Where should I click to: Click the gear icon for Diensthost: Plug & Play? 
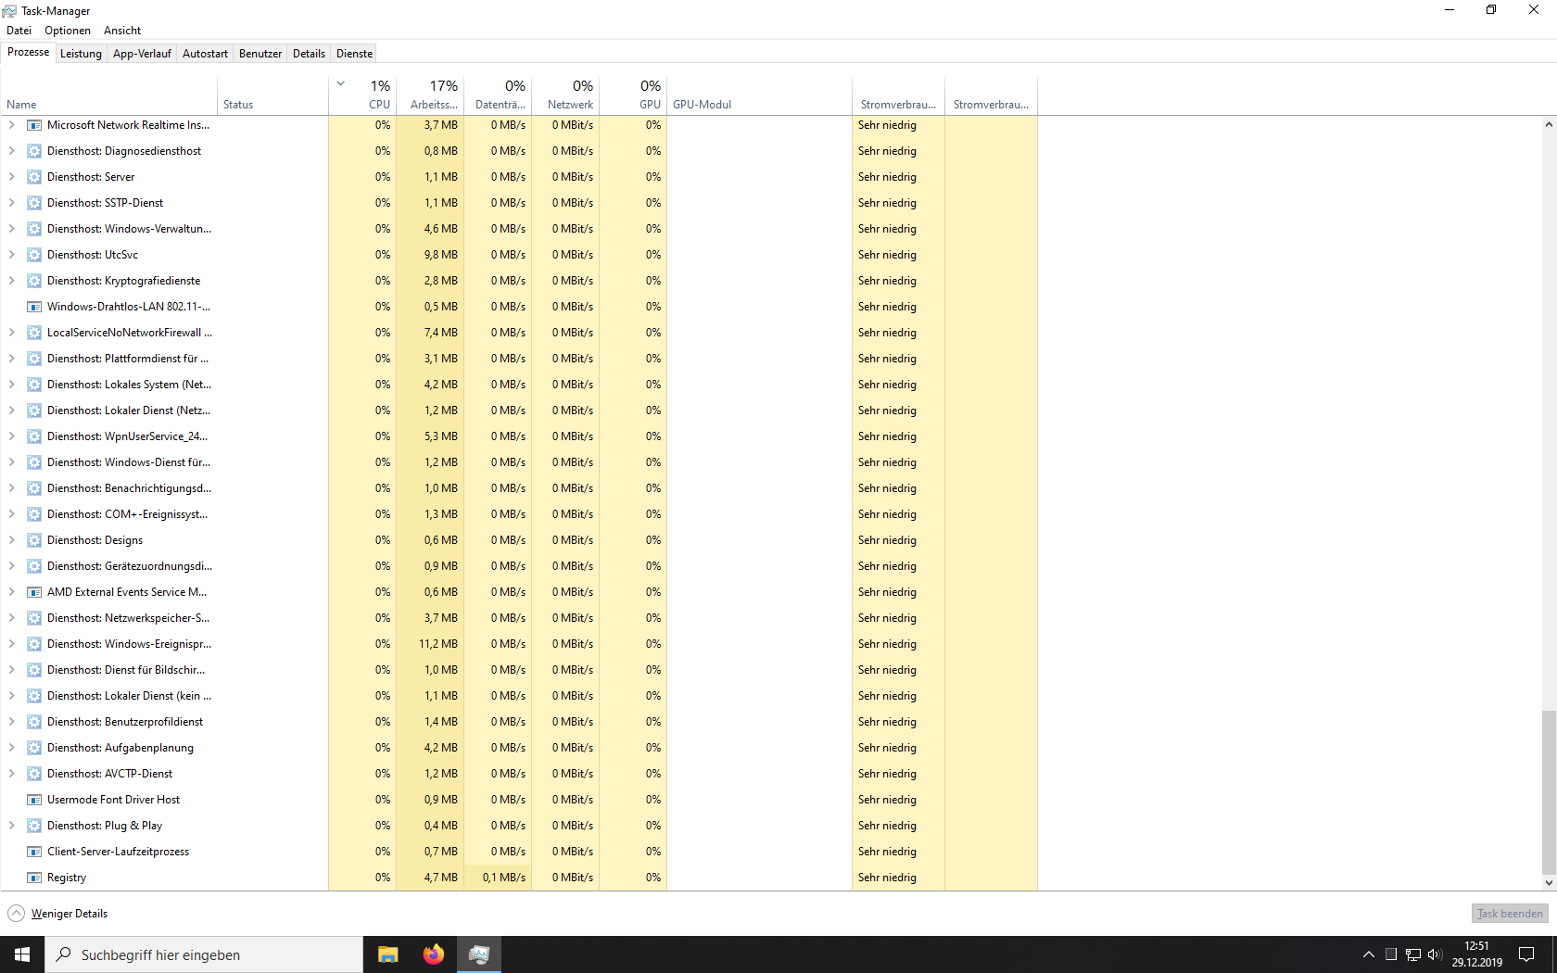click(34, 826)
